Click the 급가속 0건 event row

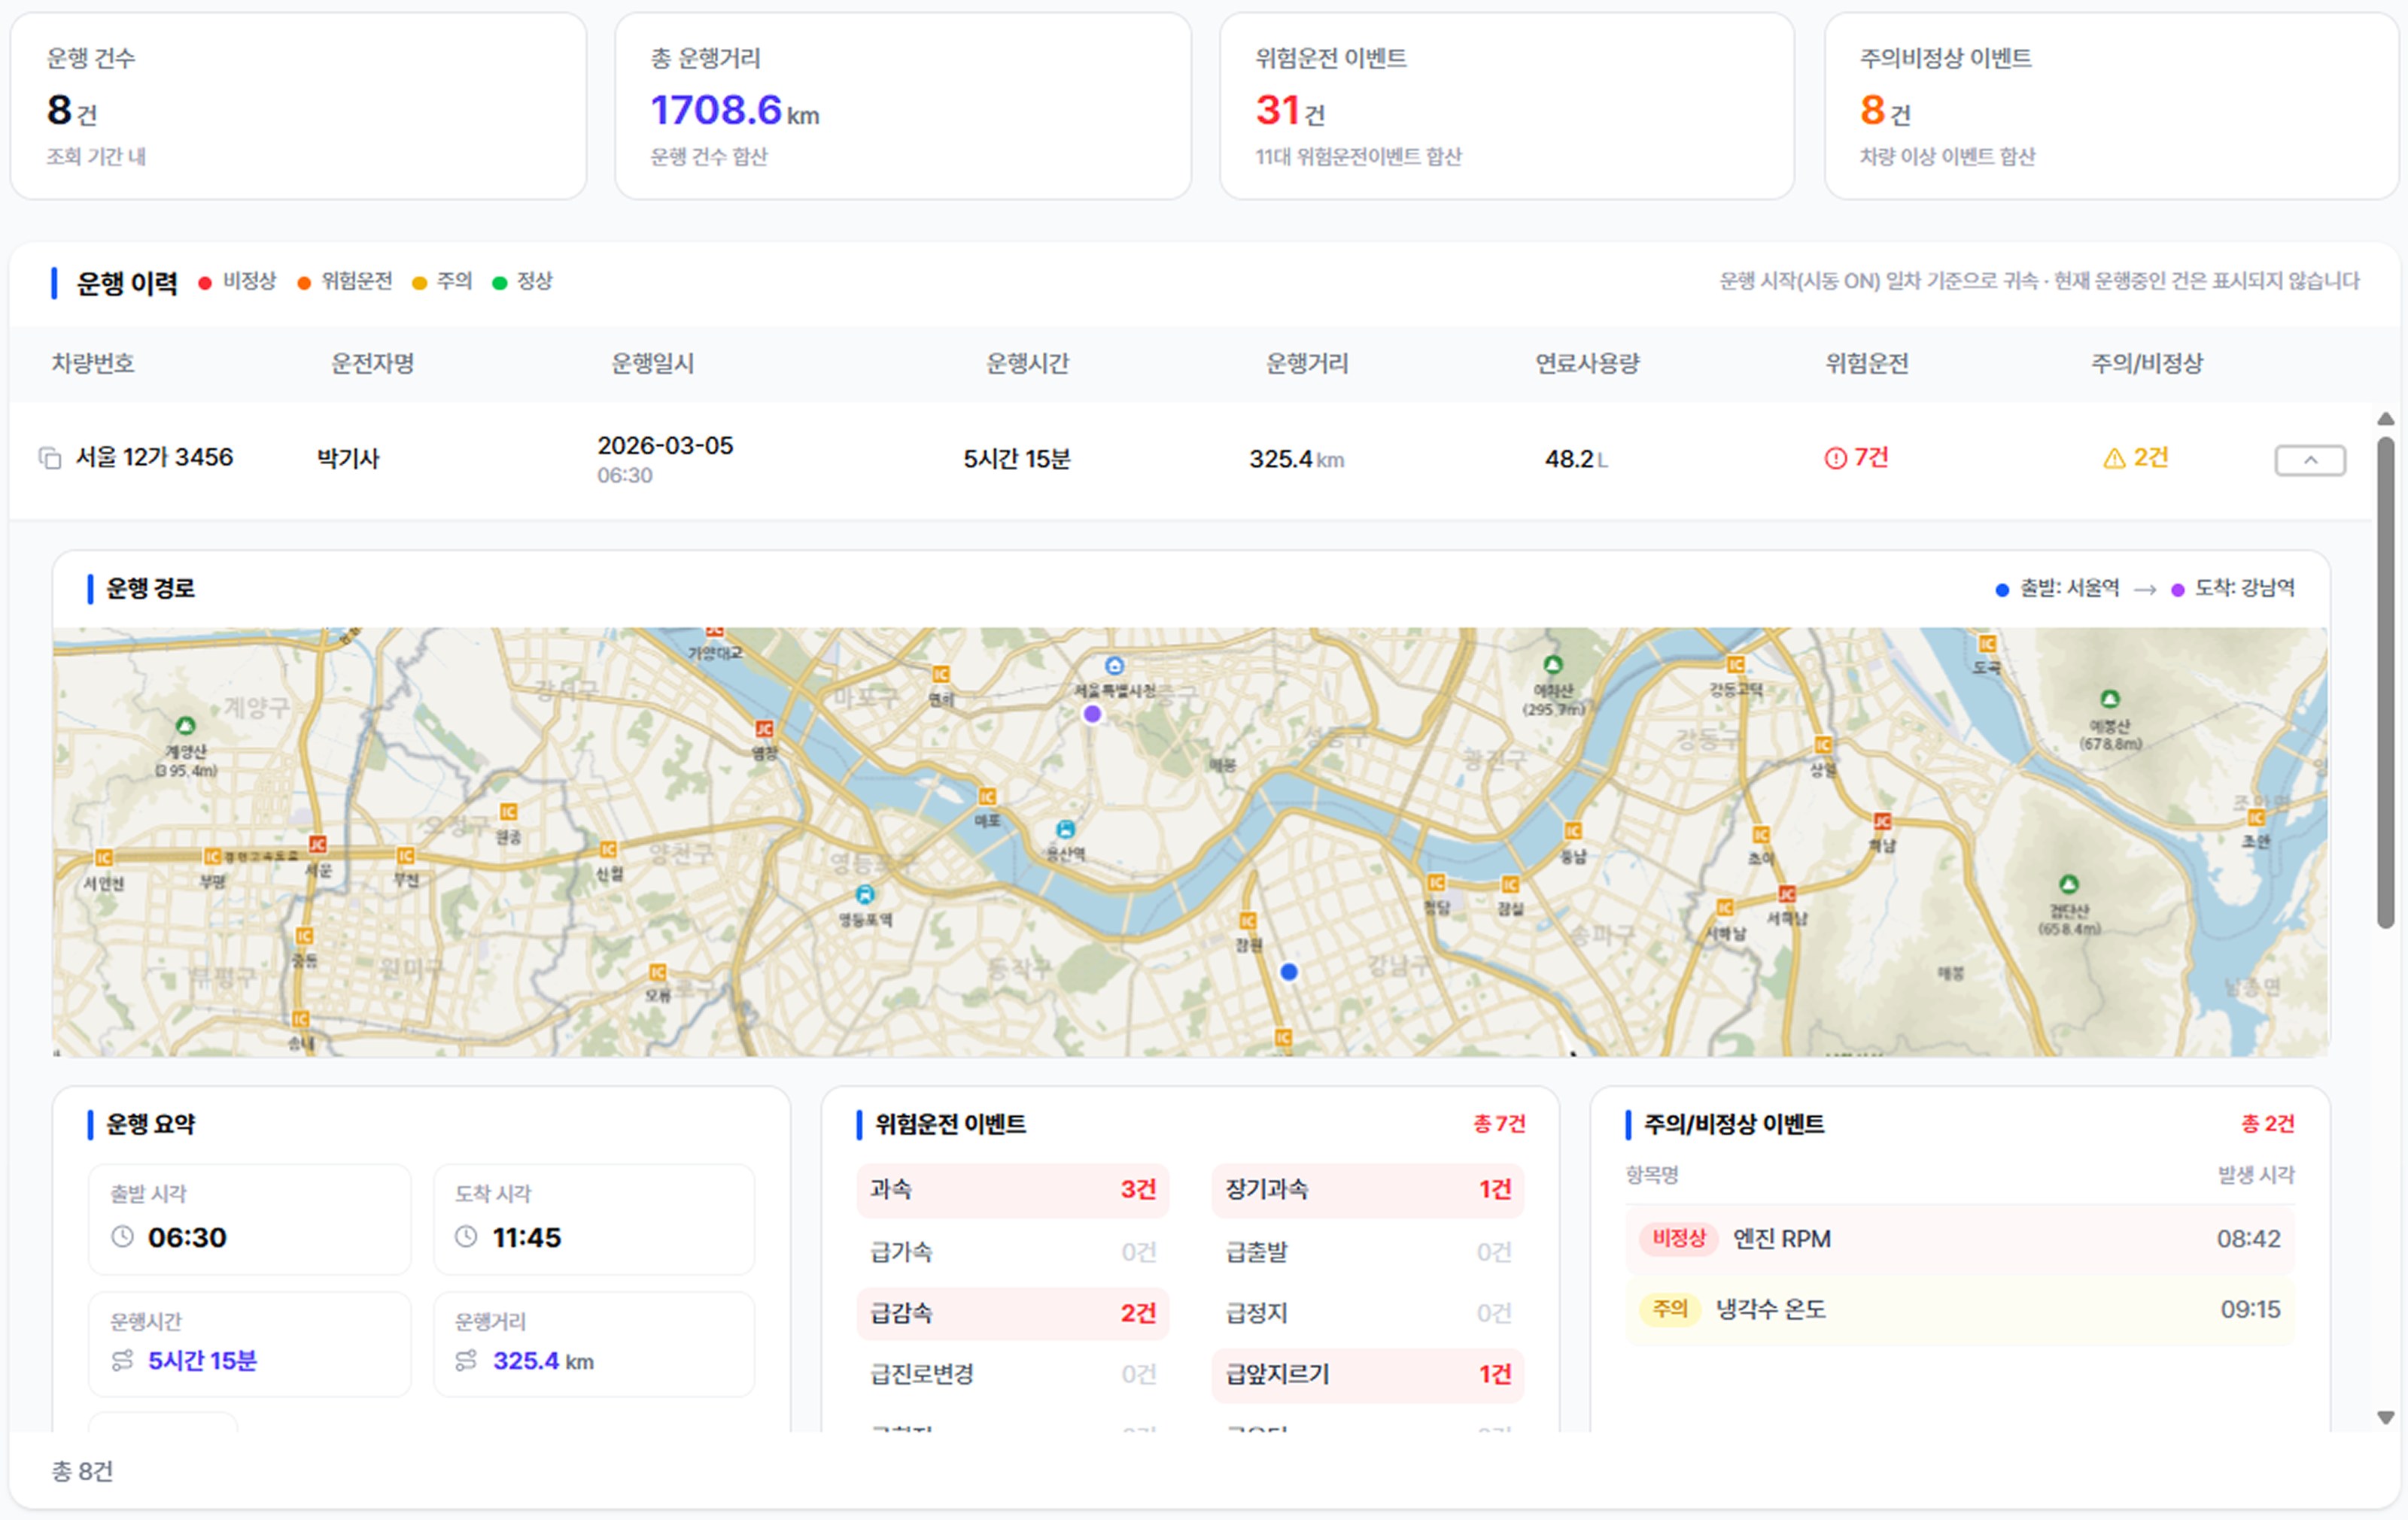(1013, 1251)
